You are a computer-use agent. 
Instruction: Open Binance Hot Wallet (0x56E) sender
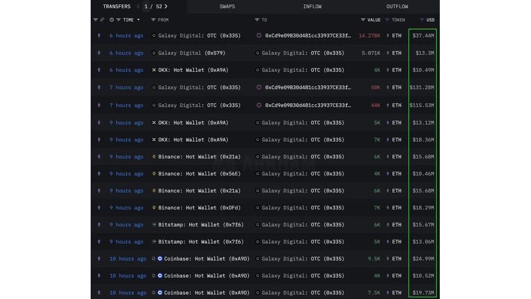tap(199, 174)
